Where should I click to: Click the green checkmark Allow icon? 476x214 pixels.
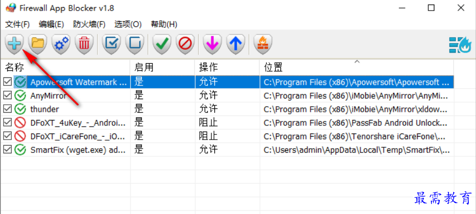(162, 44)
